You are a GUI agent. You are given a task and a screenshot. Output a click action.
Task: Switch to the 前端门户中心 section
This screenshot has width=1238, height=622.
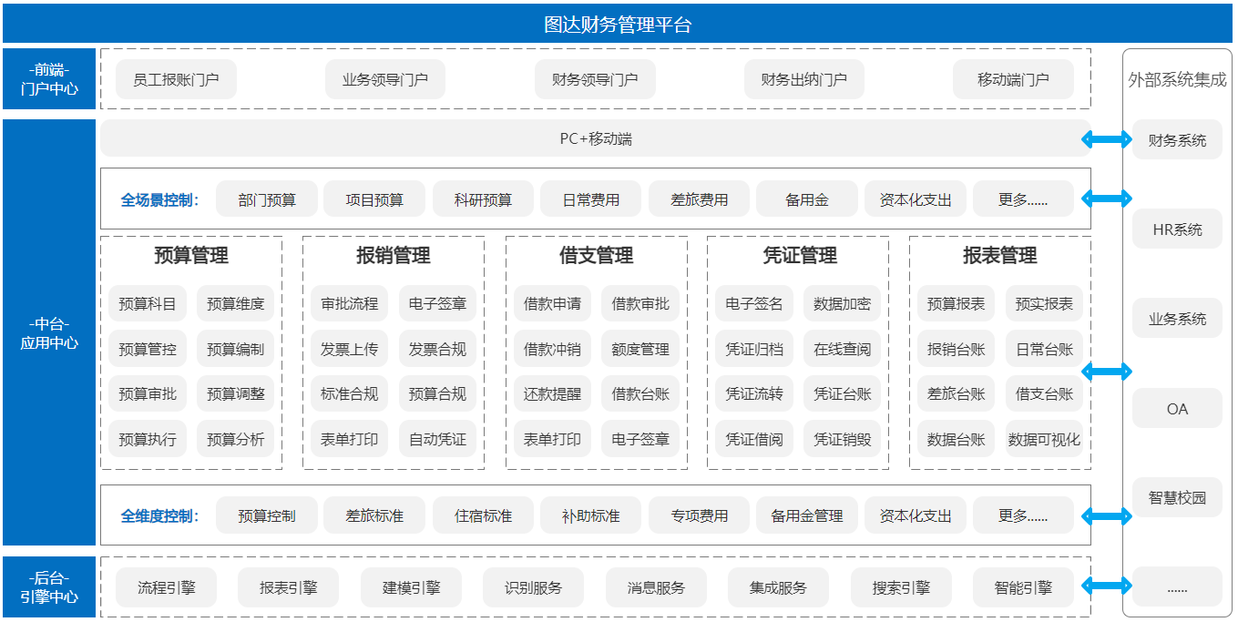49,79
